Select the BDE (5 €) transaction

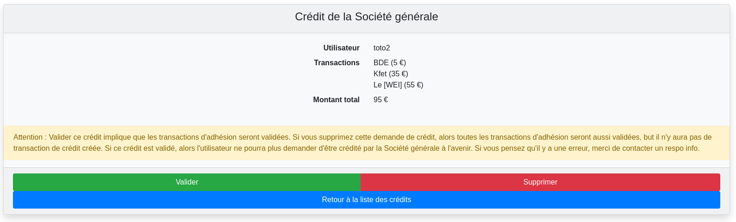click(x=389, y=63)
